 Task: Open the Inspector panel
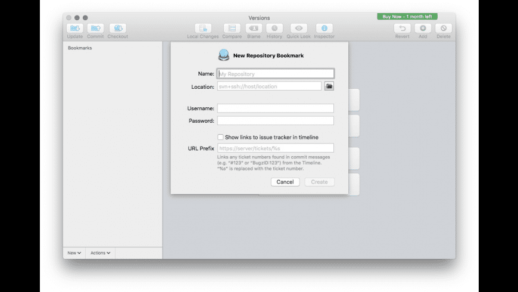(x=324, y=29)
